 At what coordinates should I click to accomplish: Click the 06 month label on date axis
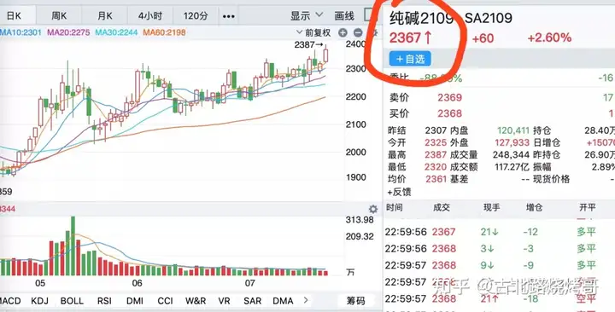click(137, 283)
